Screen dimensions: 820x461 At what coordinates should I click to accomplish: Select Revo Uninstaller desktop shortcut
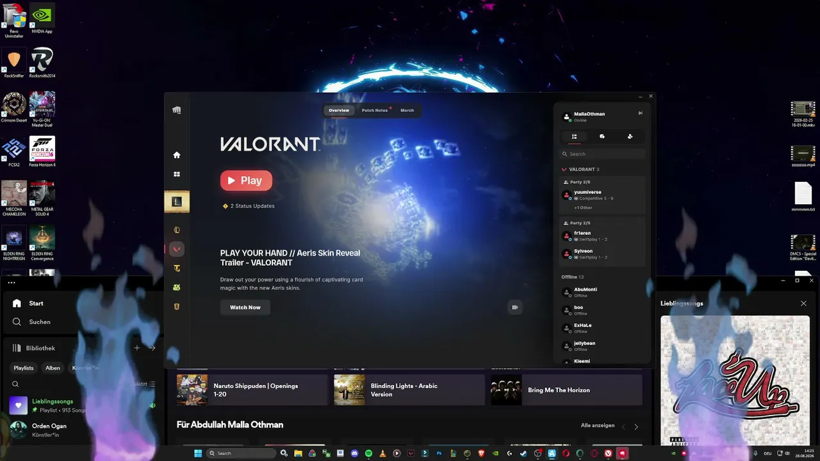(14, 20)
